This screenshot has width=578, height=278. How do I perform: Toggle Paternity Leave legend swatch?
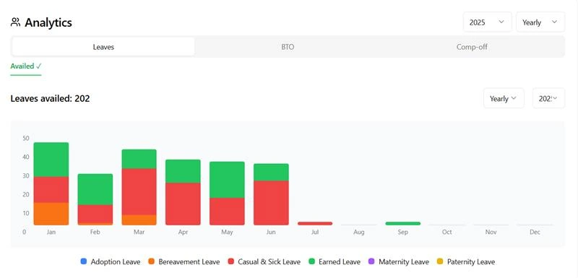(x=440, y=262)
